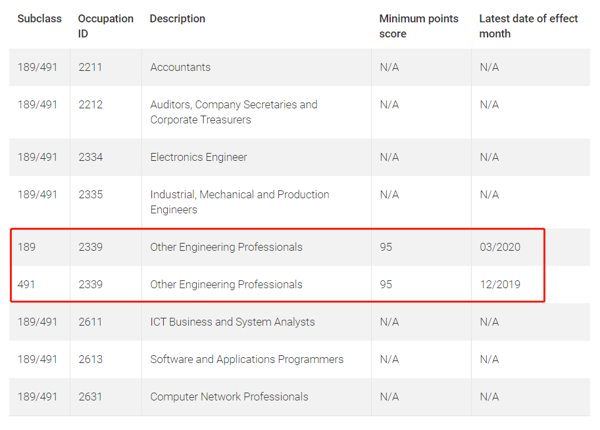Click the Subclass column header

(x=39, y=19)
